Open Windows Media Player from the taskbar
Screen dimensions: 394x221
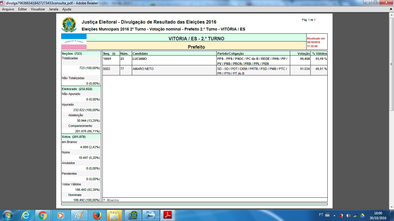pos(61,215)
